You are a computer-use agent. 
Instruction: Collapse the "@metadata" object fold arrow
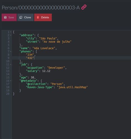tap(11, 81)
